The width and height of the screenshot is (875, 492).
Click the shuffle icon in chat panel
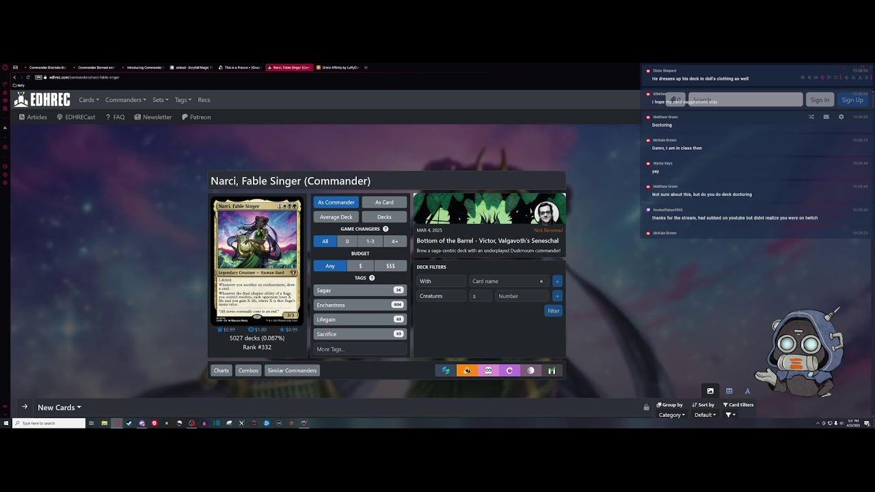click(x=811, y=117)
